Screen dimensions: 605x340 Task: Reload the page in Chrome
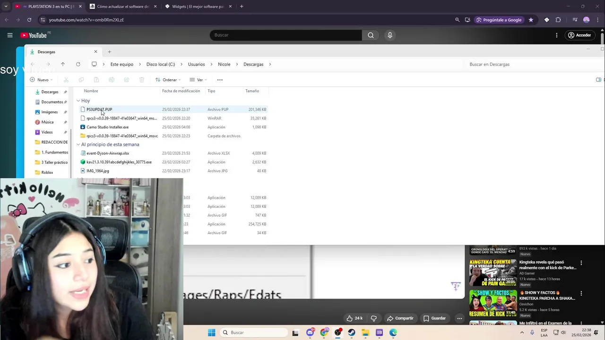29,20
